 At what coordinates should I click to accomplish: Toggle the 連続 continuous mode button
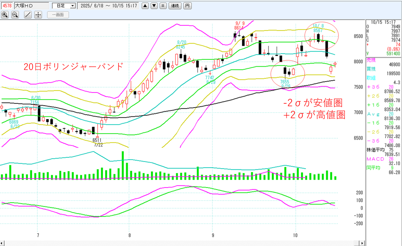click(175, 6)
